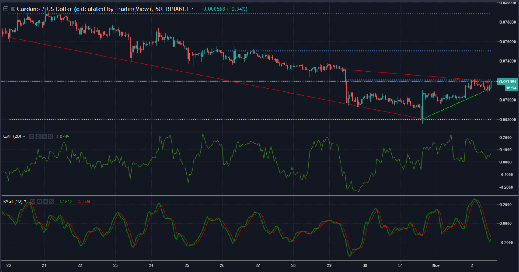The width and height of the screenshot is (519, 272).
Task: Click the -0.2000 label on RVGI scale
Action: coord(506,243)
